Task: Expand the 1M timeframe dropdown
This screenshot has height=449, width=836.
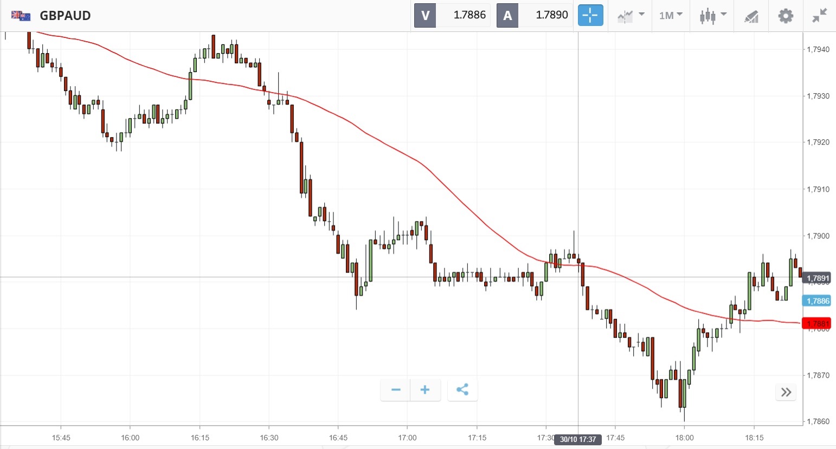Action: (671, 16)
